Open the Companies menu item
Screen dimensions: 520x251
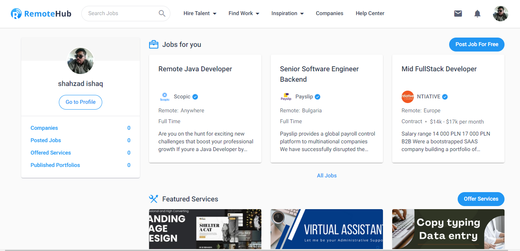click(330, 14)
